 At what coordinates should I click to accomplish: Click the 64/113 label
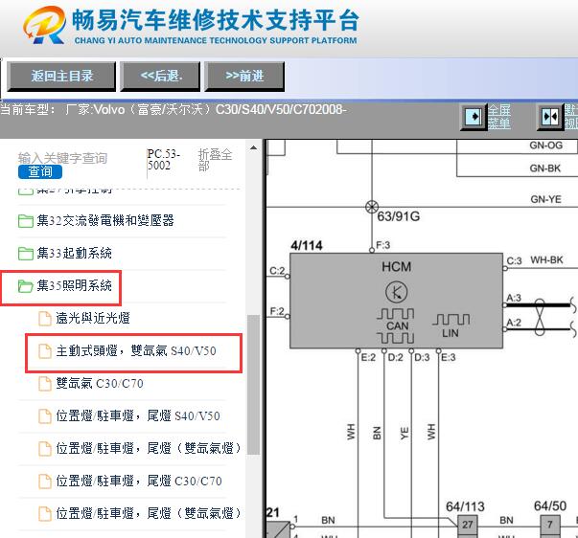pos(465,506)
